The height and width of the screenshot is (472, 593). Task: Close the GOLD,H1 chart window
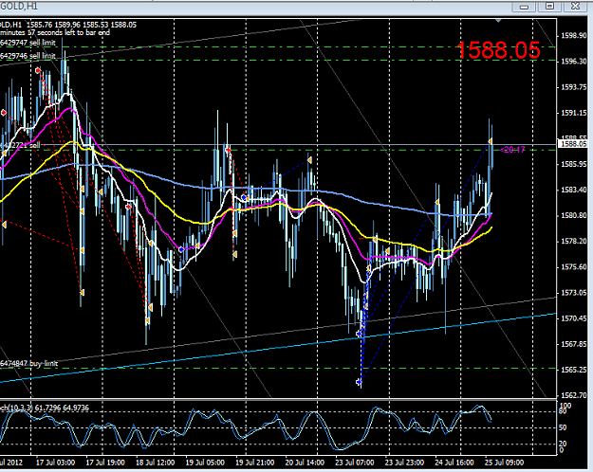(575, 6)
